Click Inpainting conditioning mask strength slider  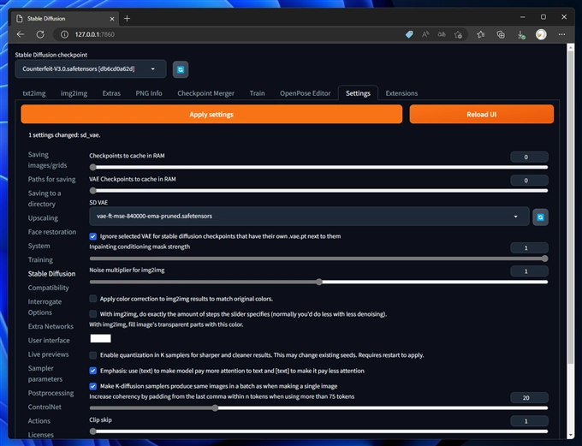tap(319, 259)
